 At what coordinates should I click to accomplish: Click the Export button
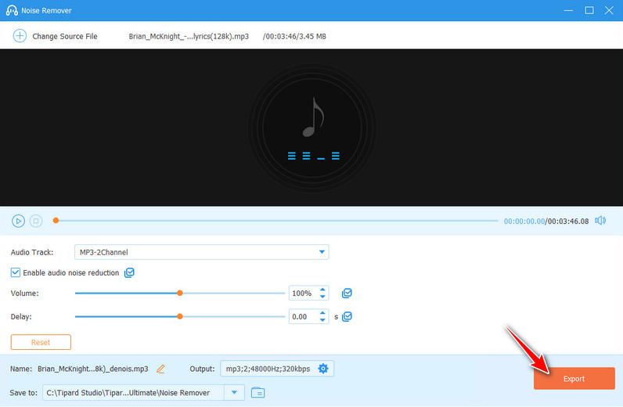[574, 379]
